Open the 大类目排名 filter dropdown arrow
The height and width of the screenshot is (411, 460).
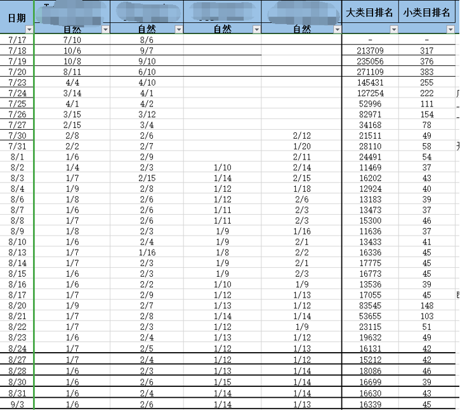tap(393, 30)
